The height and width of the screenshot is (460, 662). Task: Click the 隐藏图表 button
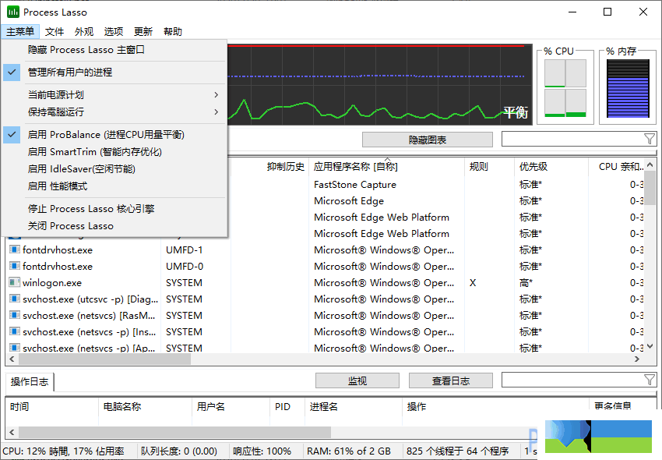[x=427, y=139]
